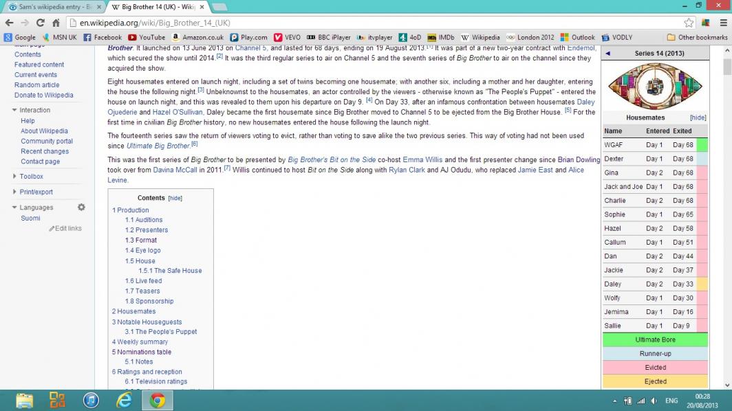Screen dimensions: 732x411
Task: Collapse the Interaction sidebar section
Action: click(15, 110)
